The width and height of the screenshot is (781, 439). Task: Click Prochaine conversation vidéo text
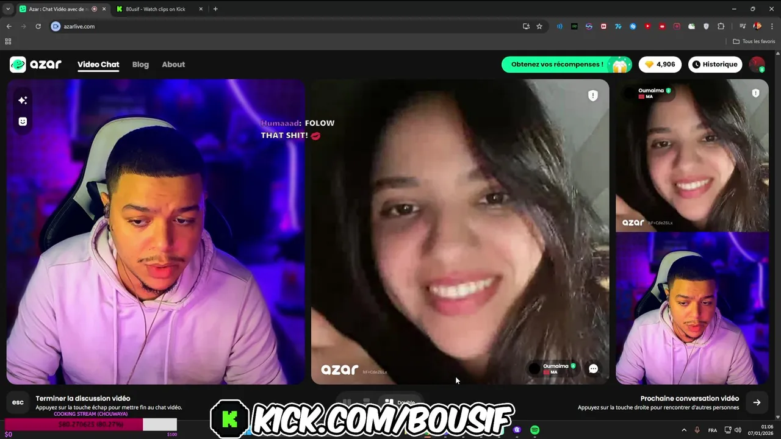[x=689, y=398]
